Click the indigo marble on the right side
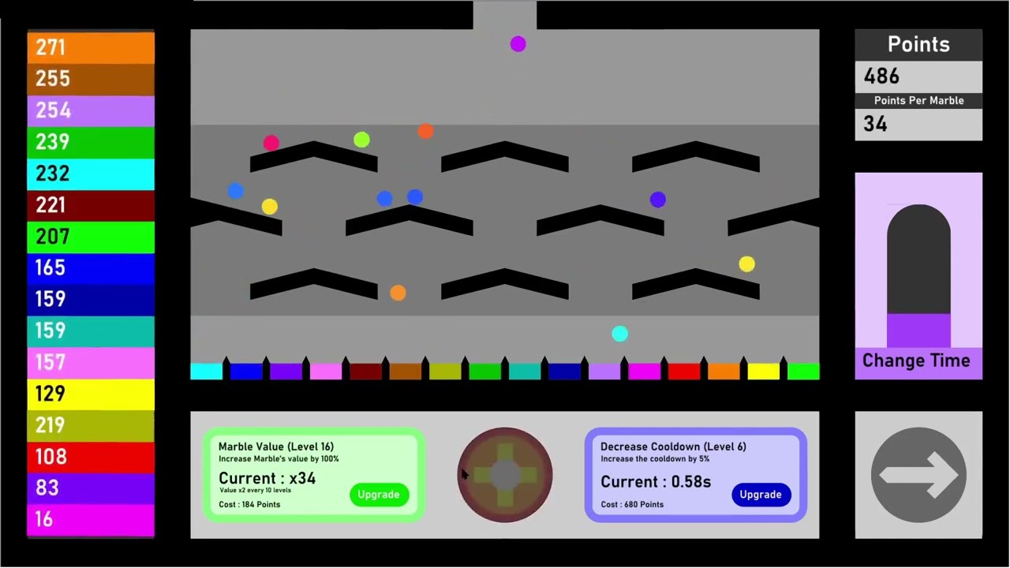 (x=657, y=200)
